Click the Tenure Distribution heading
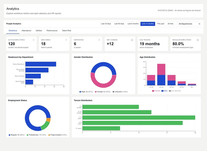 (83, 100)
